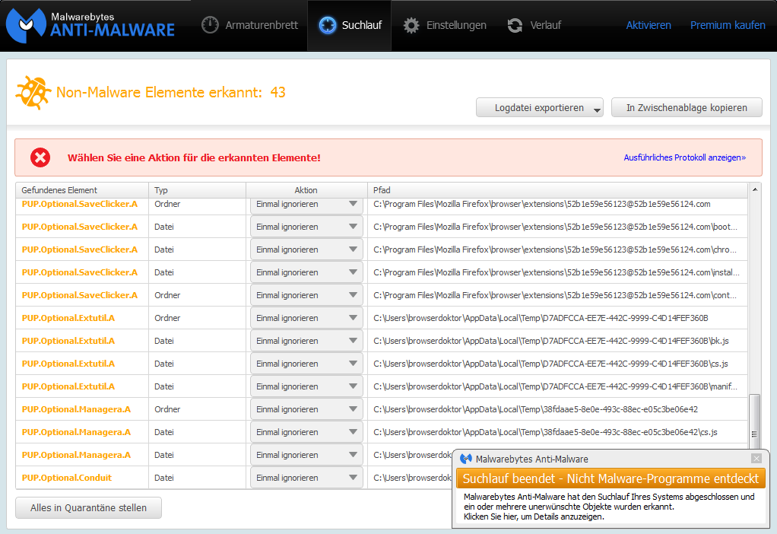The width and height of the screenshot is (777, 534).
Task: Click In Zwischenablage kopieren button
Action: pyautogui.click(x=687, y=108)
